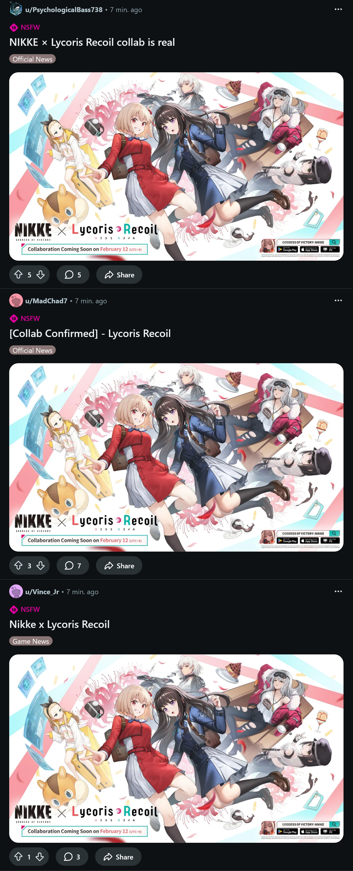View the 3 comments on Vince_Jr's post
Image resolution: width=353 pixels, height=871 pixels.
(x=72, y=857)
